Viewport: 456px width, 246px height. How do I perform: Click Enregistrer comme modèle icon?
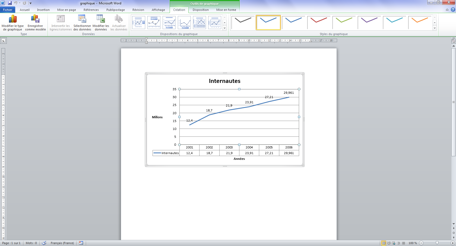pos(35,19)
